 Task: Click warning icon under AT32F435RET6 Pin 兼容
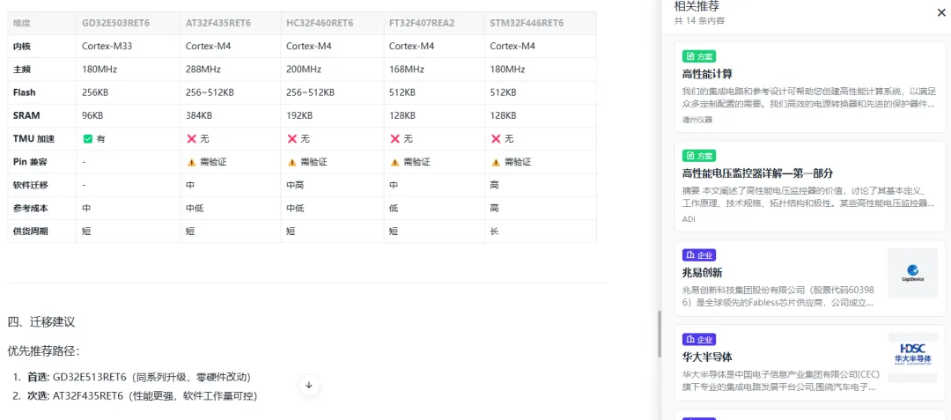[x=191, y=162]
